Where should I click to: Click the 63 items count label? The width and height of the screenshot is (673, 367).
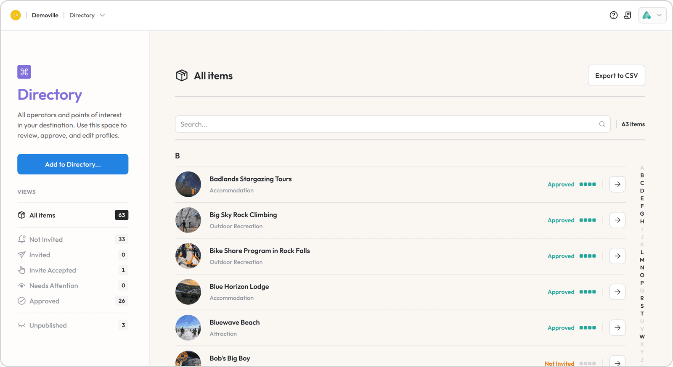(x=633, y=124)
